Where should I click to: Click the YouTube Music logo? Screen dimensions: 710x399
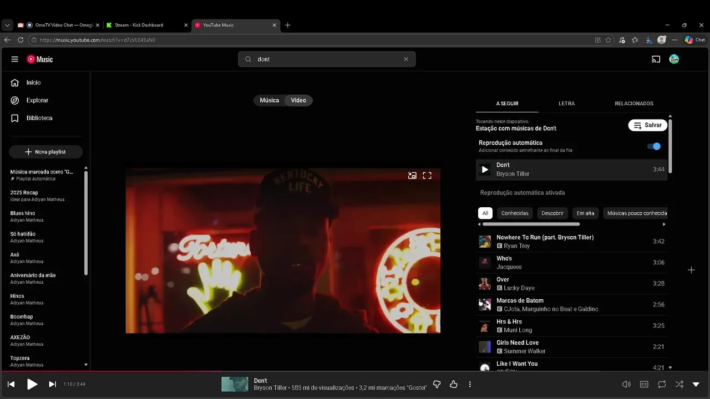click(40, 59)
